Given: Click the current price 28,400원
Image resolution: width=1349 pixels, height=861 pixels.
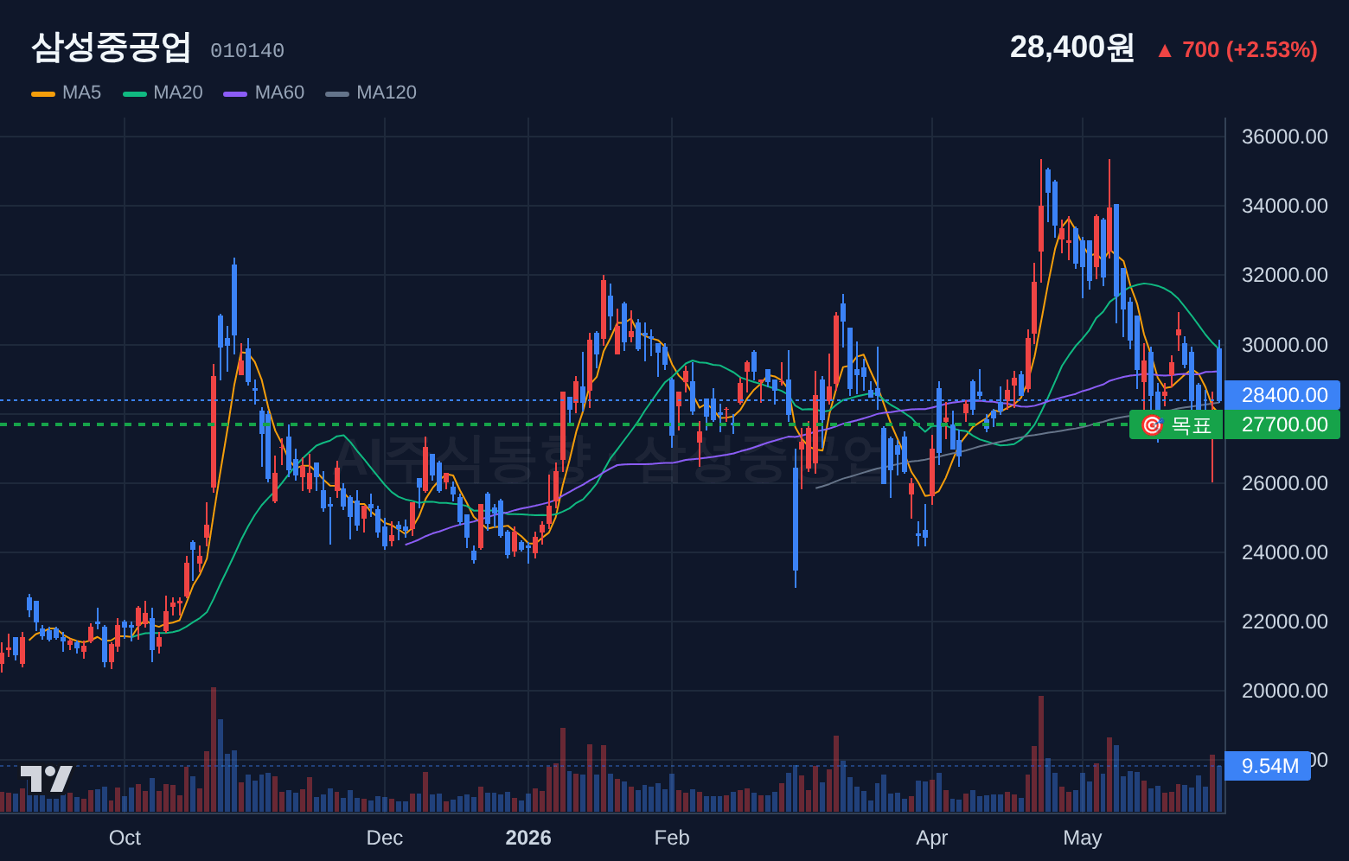Looking at the screenshot, I should coord(1072,48).
